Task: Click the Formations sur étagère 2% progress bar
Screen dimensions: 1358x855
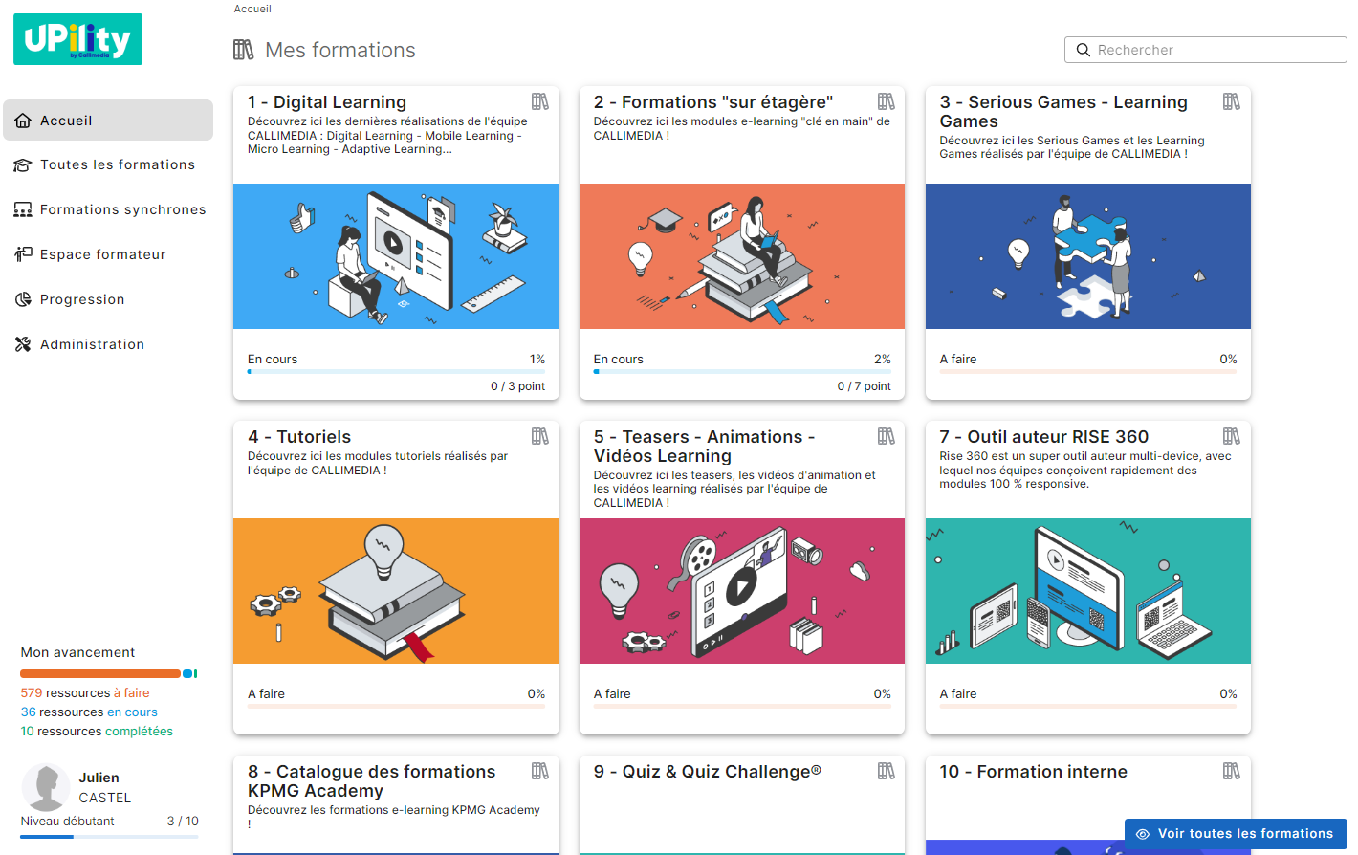Action: (742, 371)
